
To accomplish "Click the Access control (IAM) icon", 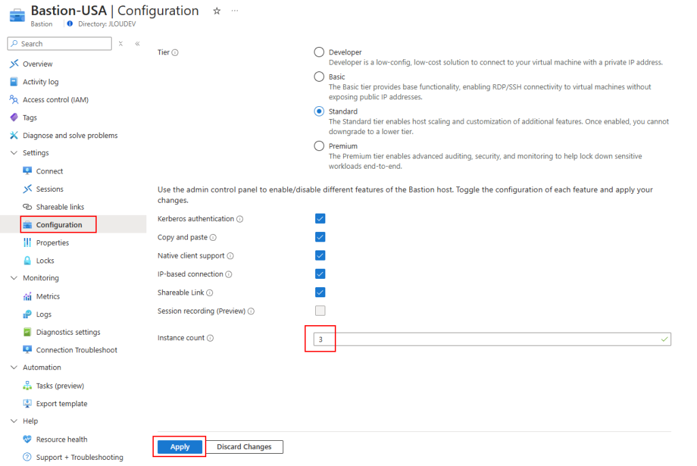I will pyautogui.click(x=14, y=99).
